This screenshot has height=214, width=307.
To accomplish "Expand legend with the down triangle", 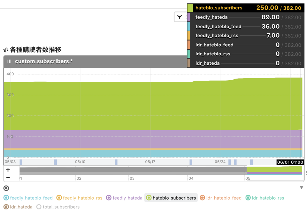I will click(302, 188).
